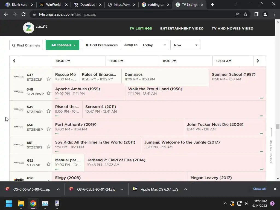This screenshot has width=280, height=210.
Task: Open Grid Preferences
Action: coord(101,45)
